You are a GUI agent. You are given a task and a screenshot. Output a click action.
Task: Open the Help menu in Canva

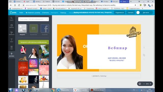coord(63,13)
